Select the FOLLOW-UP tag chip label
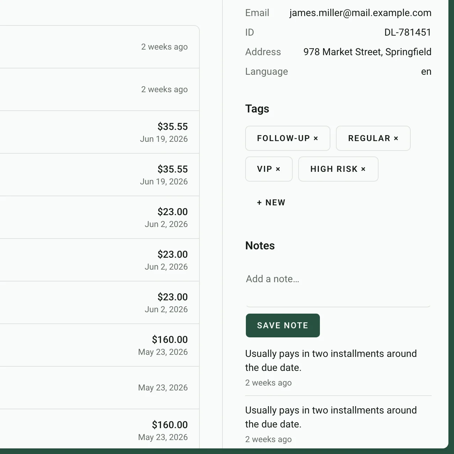 click(x=283, y=138)
